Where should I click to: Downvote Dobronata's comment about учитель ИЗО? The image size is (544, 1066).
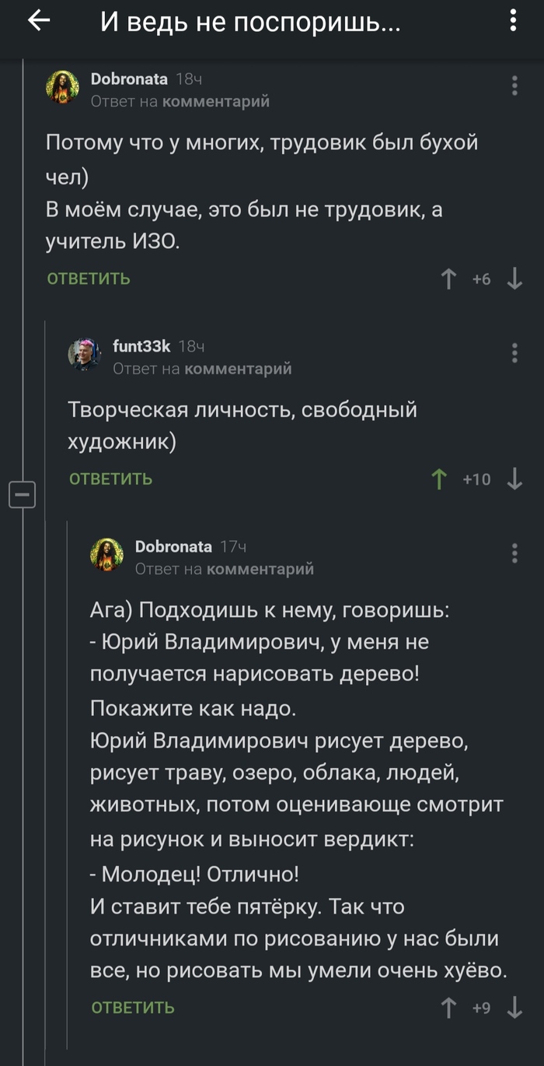[514, 279]
